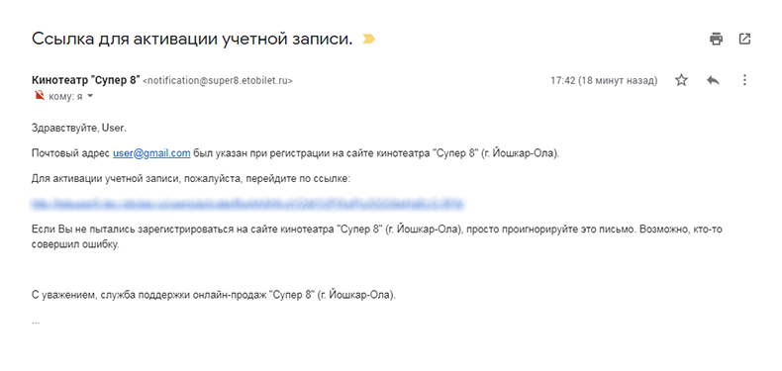Expand recipient details arrow next to "кому: я"
This screenshot has width=782, height=371.
point(90,96)
